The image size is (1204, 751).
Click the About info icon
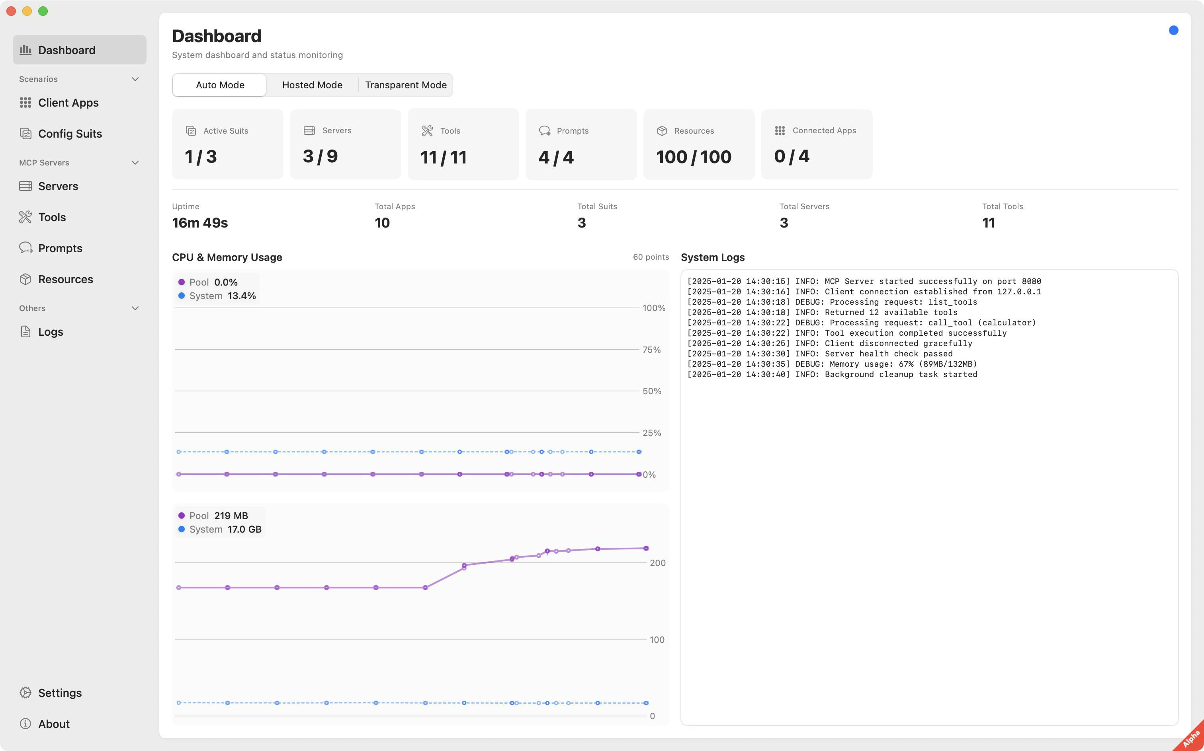pyautogui.click(x=25, y=724)
